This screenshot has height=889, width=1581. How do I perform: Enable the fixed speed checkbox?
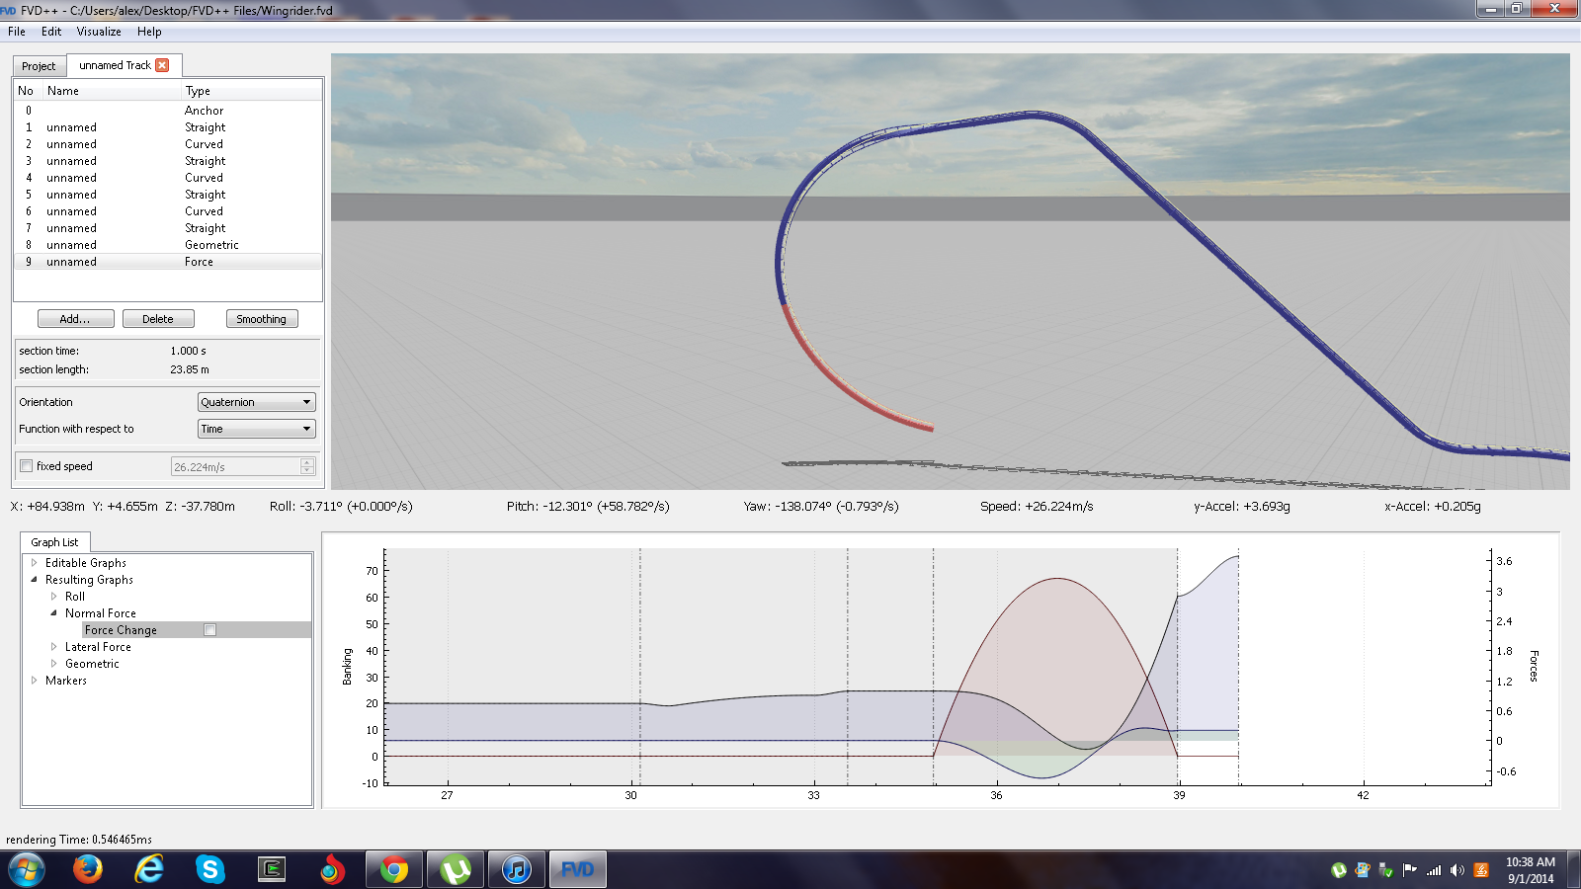click(x=27, y=466)
